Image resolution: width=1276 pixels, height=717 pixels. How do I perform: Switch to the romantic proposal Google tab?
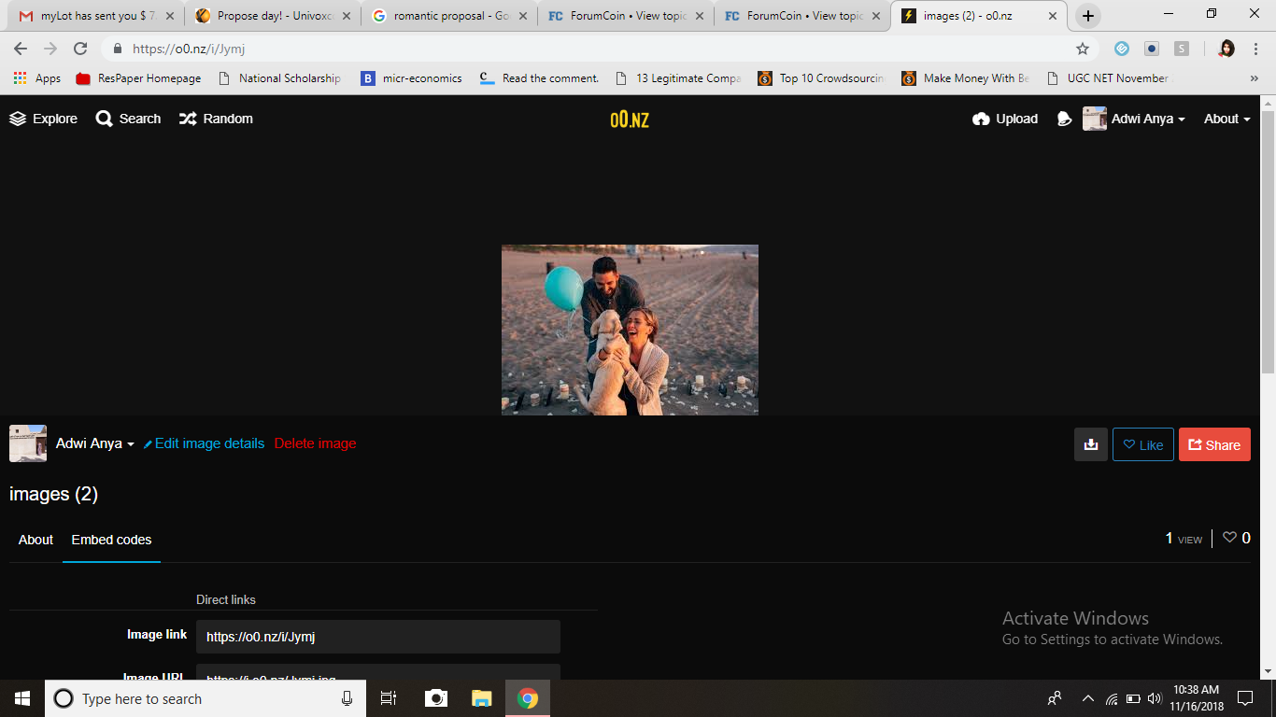[x=449, y=16]
